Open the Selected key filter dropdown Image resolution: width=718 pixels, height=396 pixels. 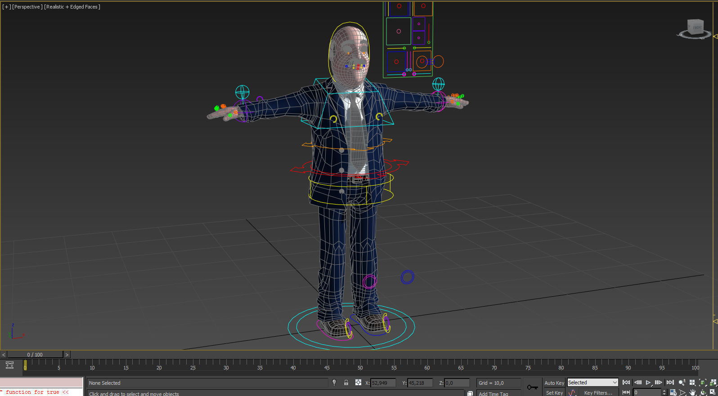592,383
